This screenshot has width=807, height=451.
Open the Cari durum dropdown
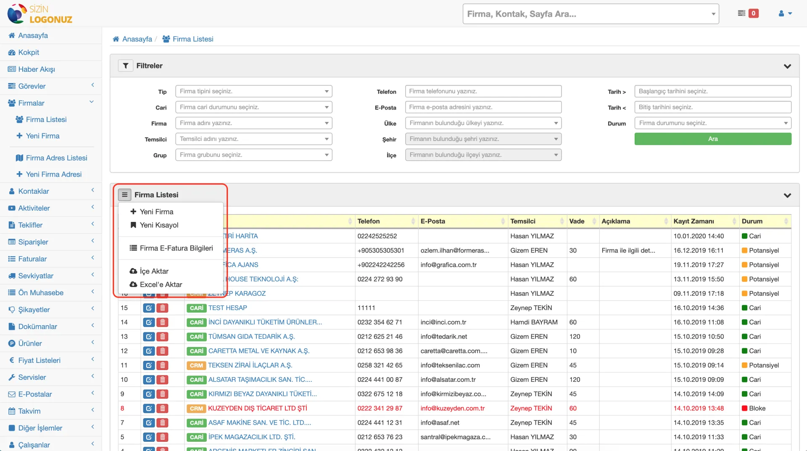click(x=254, y=107)
